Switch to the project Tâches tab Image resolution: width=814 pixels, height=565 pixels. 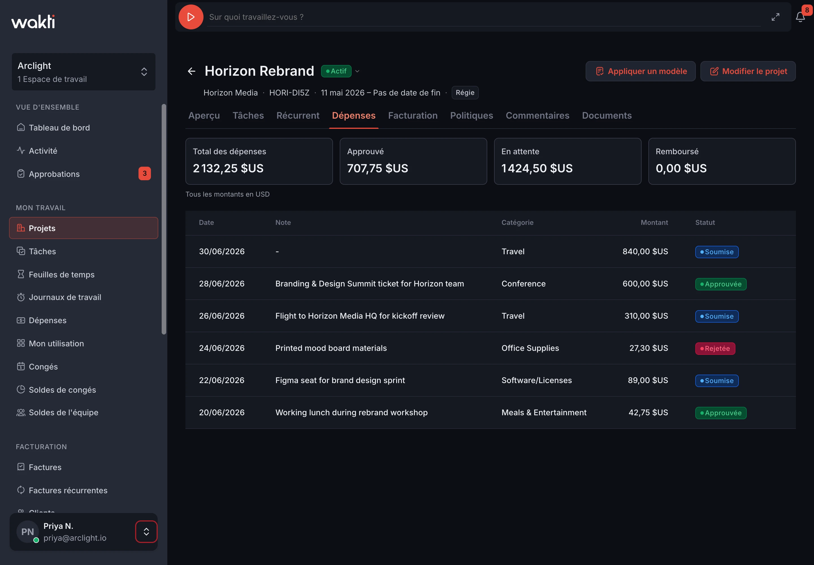click(x=248, y=116)
